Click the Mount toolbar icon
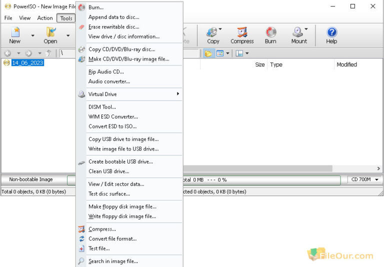The height and width of the screenshot is (267, 384). (x=297, y=32)
